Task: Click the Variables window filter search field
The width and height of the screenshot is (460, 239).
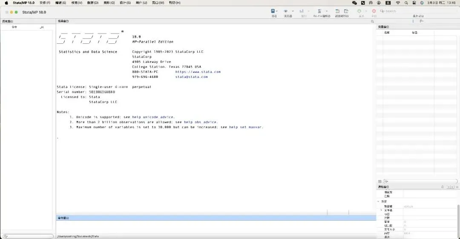Action: 420,181
